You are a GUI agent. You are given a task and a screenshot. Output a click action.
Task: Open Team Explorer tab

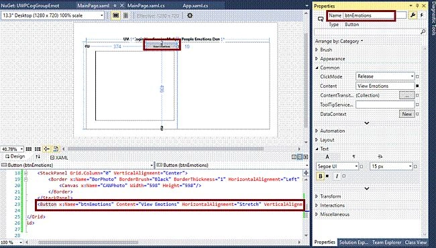click(386, 242)
